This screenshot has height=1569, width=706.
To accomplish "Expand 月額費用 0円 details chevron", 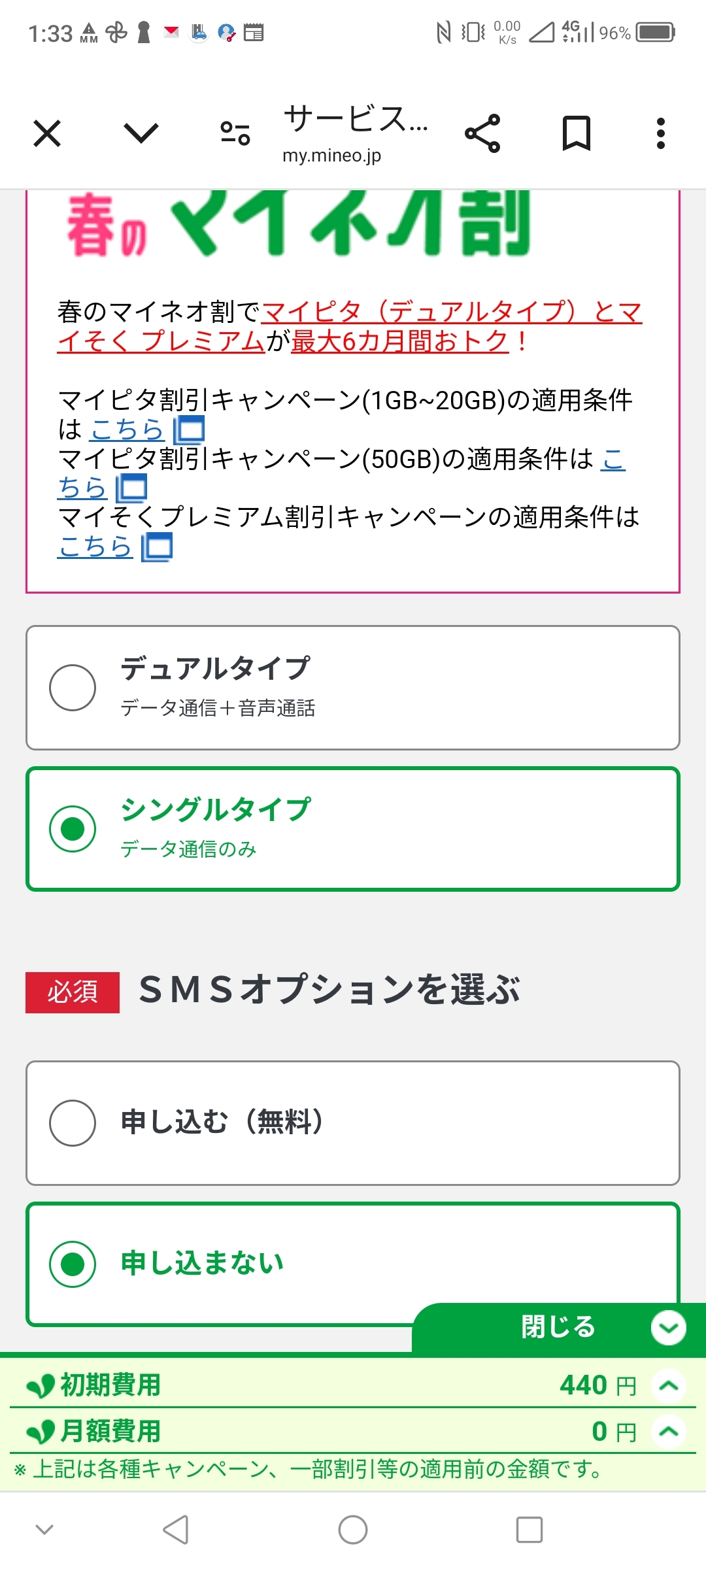I will [x=668, y=1431].
